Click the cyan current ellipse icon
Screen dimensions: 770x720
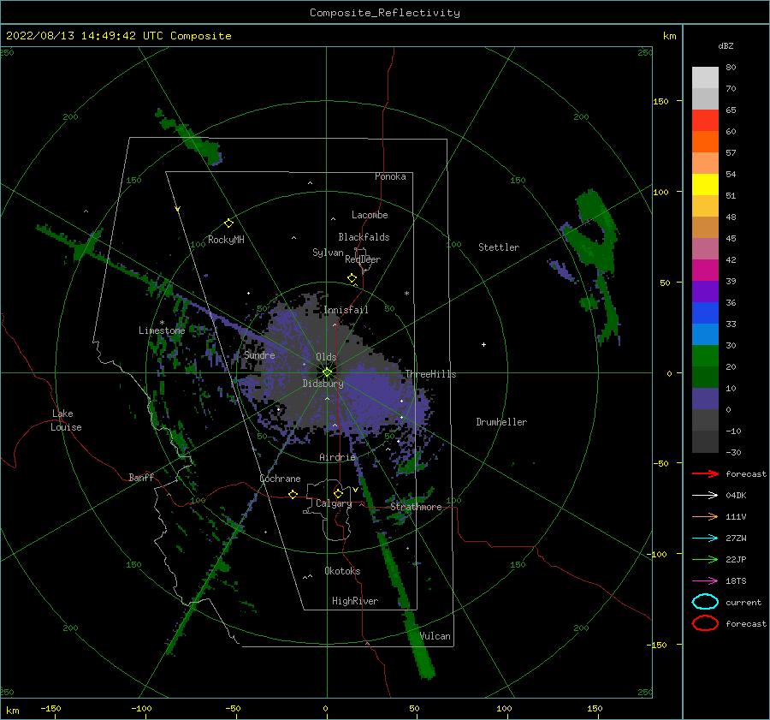(705, 602)
